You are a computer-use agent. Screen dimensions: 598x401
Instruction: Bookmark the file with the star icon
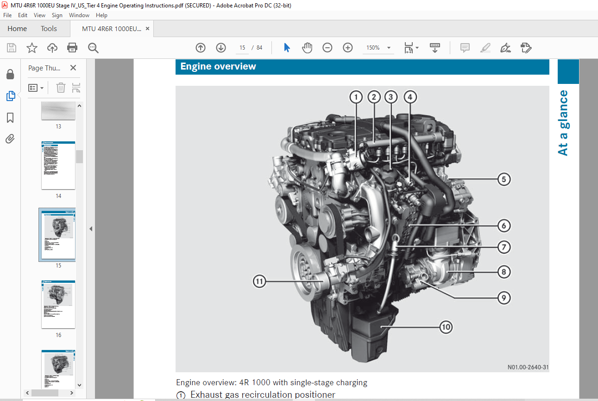click(x=31, y=48)
